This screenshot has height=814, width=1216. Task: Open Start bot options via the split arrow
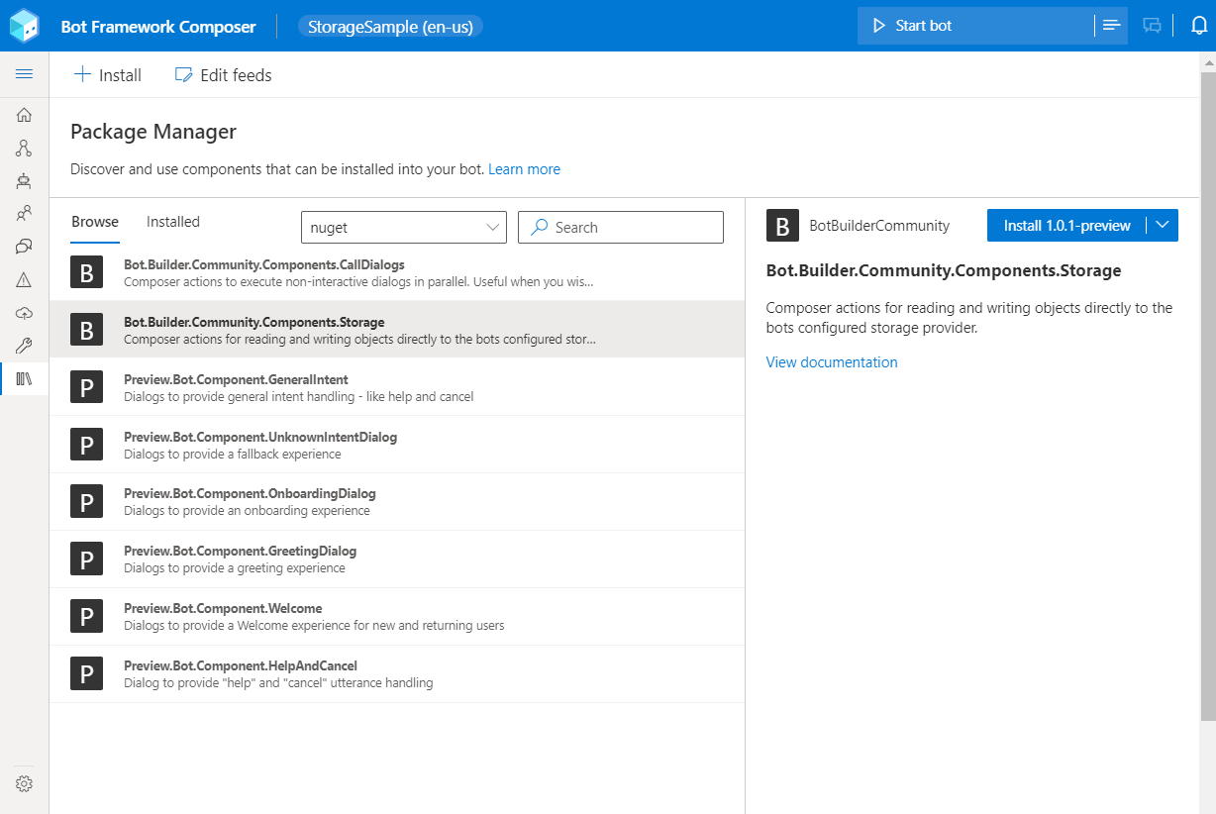coord(1111,25)
